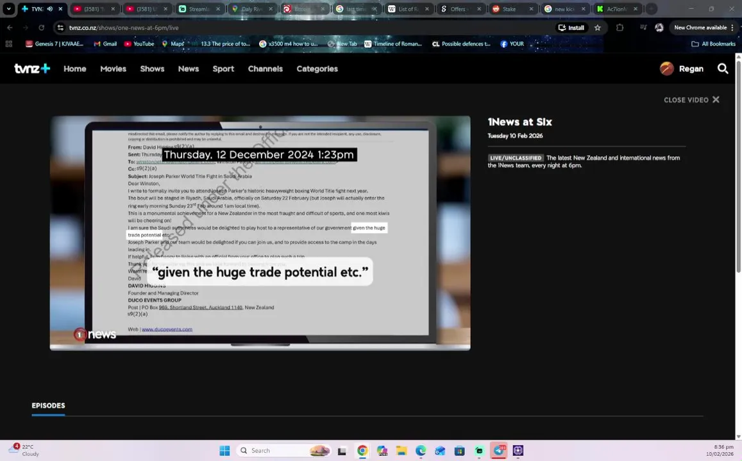Bookmark this page with the star icon

(x=598, y=28)
